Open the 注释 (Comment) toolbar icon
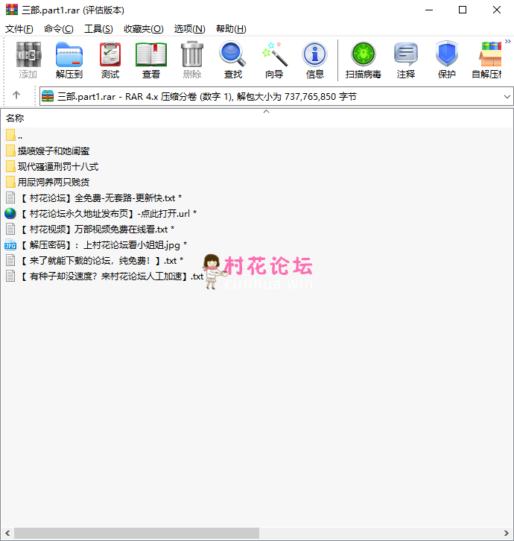514x541 pixels. [x=406, y=60]
